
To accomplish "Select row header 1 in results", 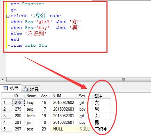I will (x=7, y=103).
